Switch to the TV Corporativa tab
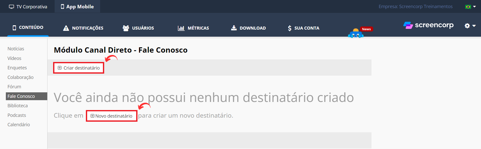This screenshot has height=149, width=481. coord(28,7)
